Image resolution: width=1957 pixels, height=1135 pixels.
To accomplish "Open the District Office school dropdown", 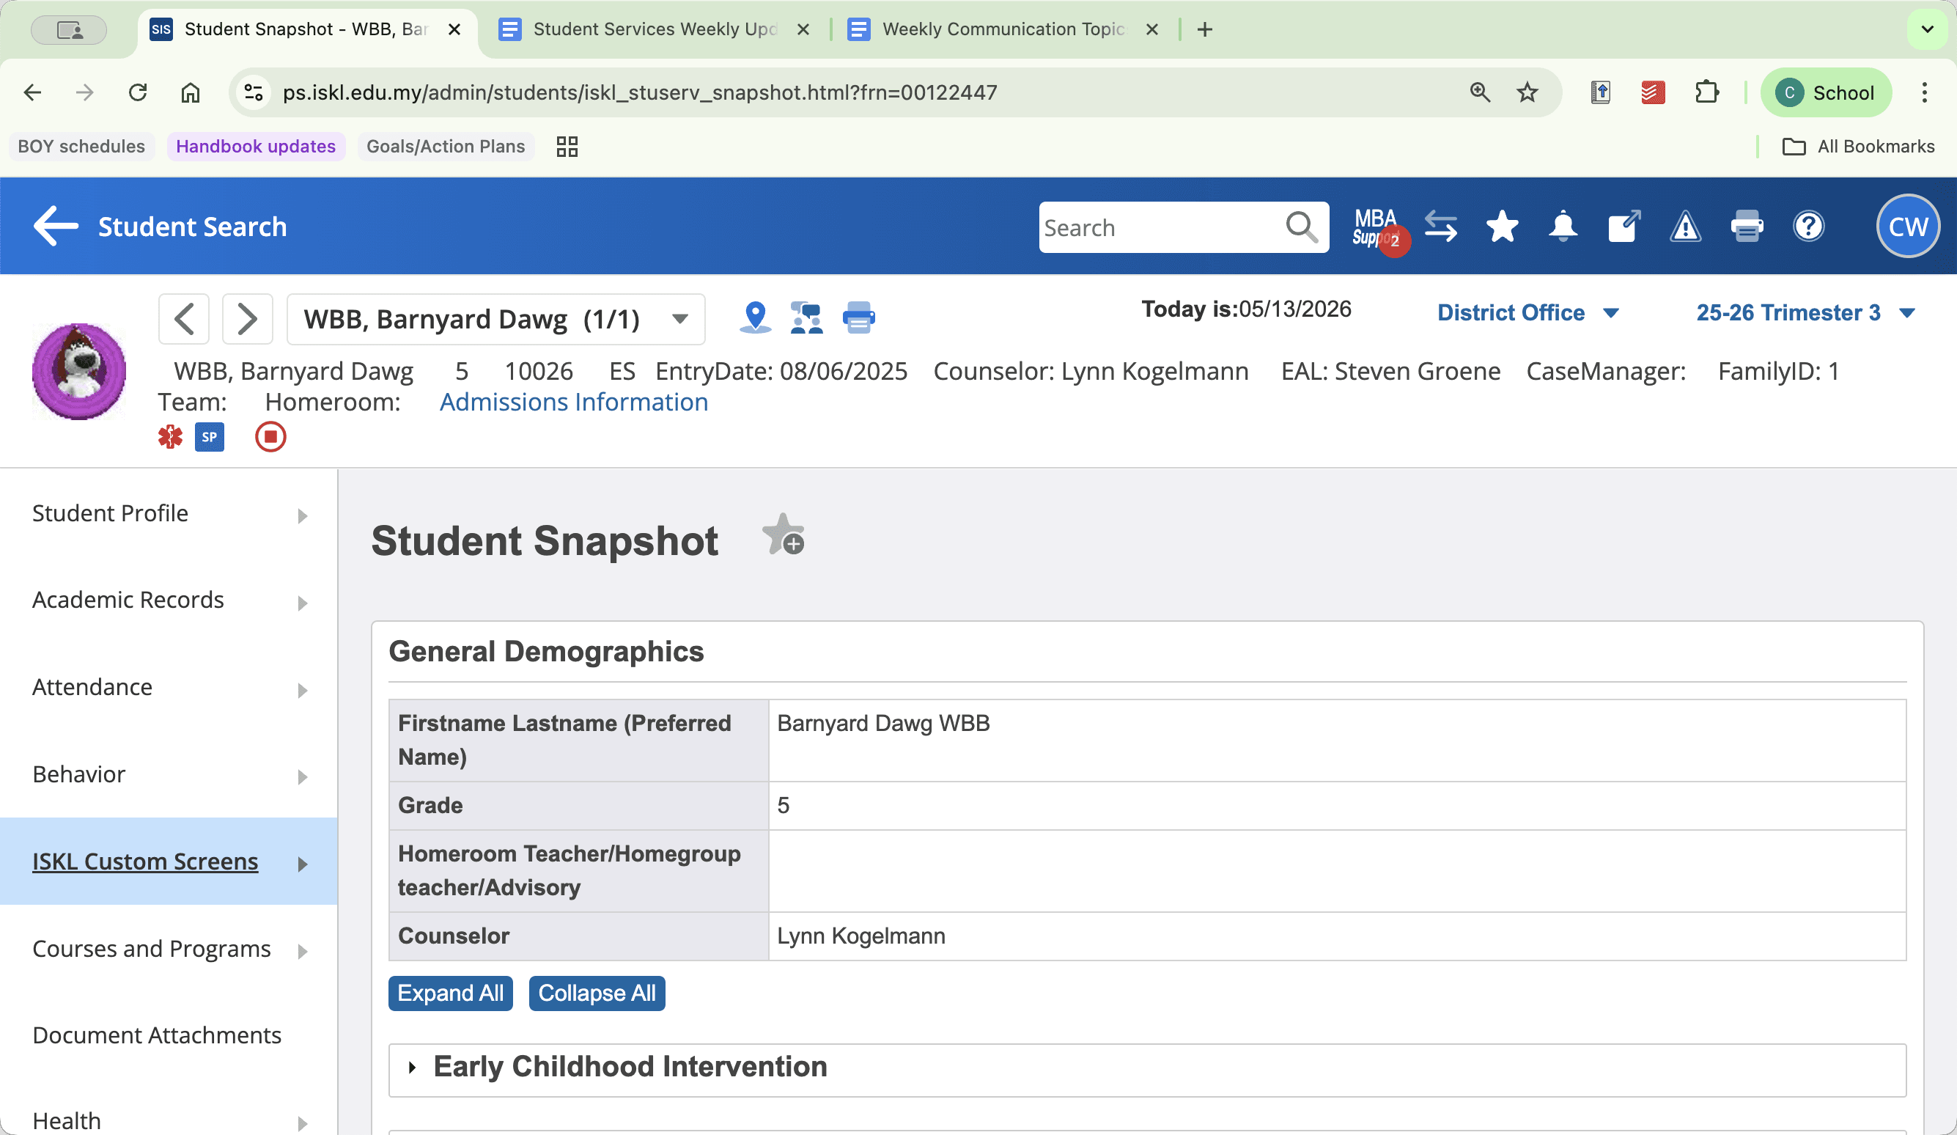I will (1527, 312).
